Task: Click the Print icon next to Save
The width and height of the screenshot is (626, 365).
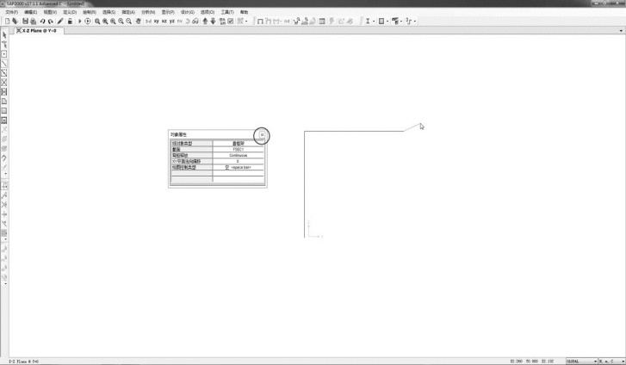Action: point(33,22)
